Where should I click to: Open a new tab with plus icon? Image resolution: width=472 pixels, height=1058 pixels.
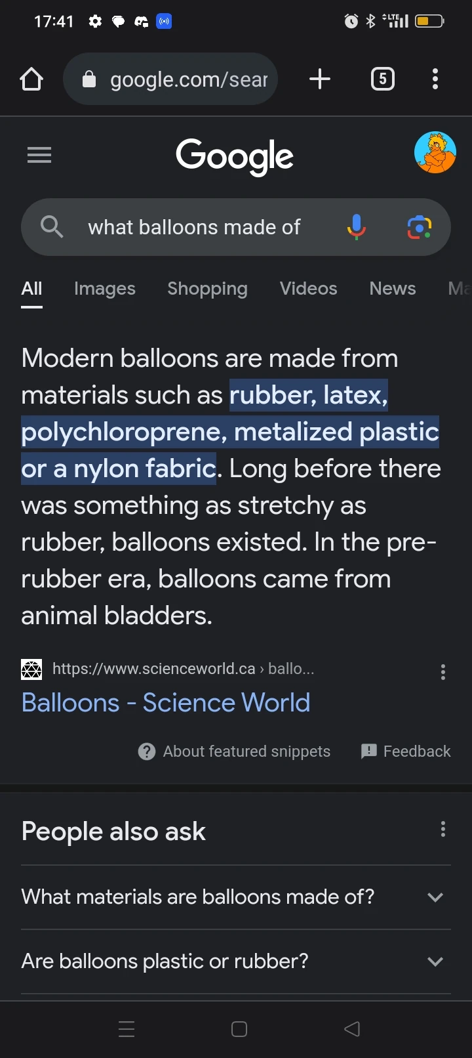[x=320, y=79]
